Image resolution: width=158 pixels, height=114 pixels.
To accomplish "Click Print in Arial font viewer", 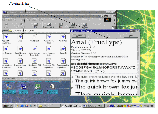I will pyautogui.click(x=131, y=36).
